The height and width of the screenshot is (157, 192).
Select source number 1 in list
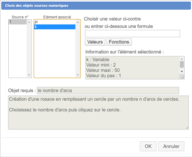[x=18, y=22]
